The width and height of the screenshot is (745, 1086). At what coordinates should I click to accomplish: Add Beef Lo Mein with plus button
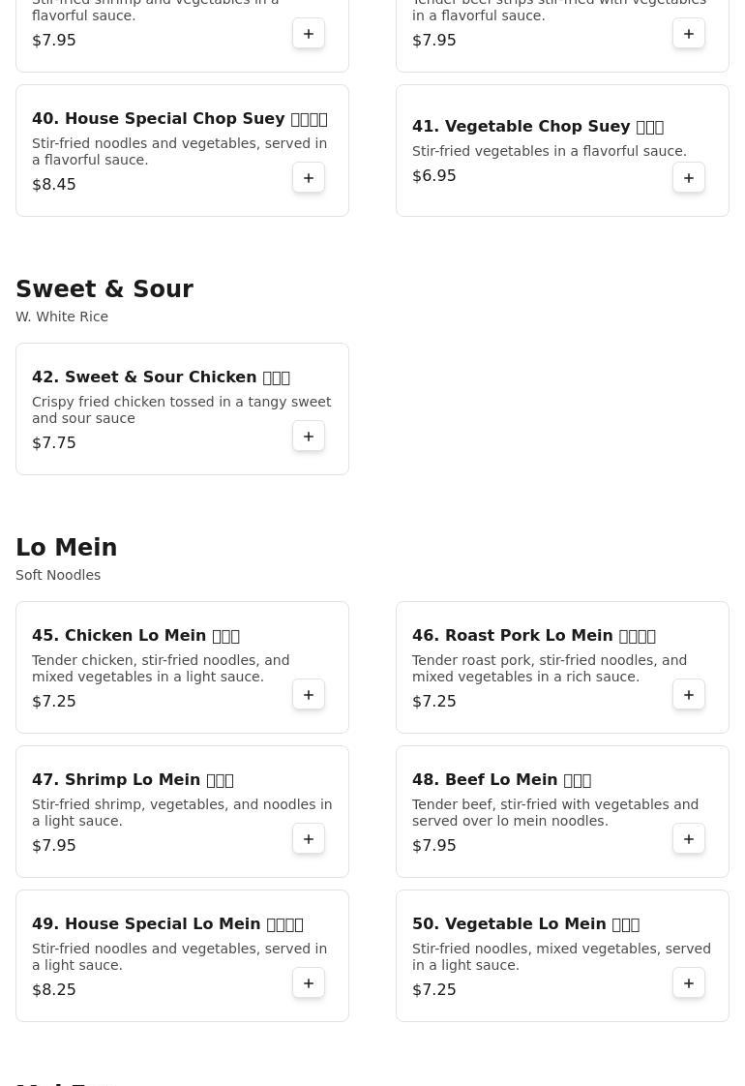pyautogui.click(x=688, y=839)
